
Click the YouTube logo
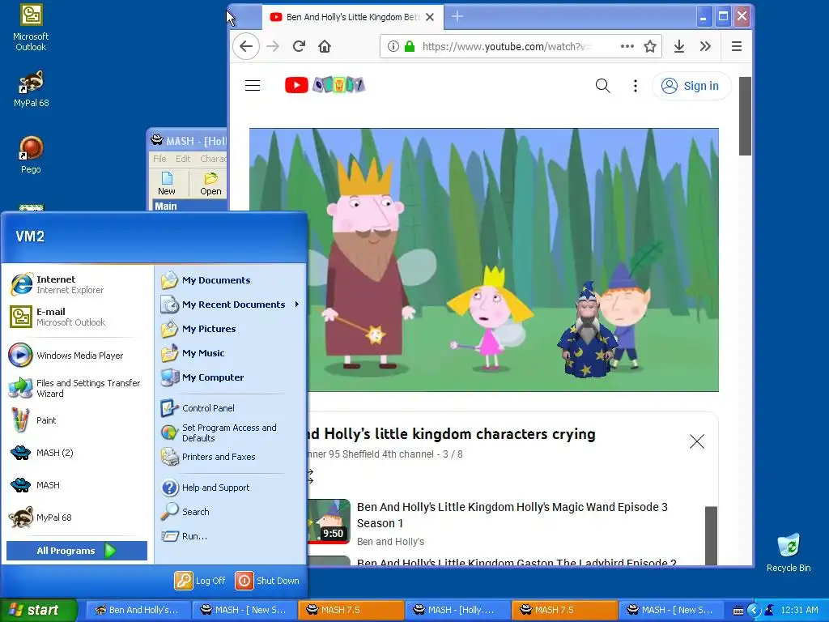click(325, 85)
